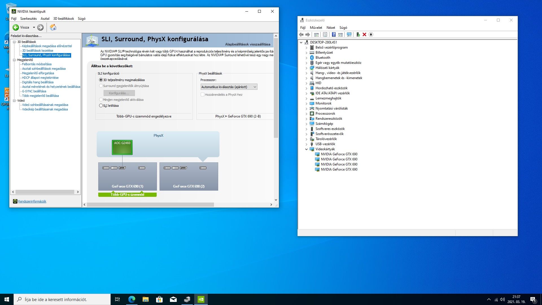Click back arrow in Eszközkezelő toolbar
542x305 pixels.
(301, 34)
